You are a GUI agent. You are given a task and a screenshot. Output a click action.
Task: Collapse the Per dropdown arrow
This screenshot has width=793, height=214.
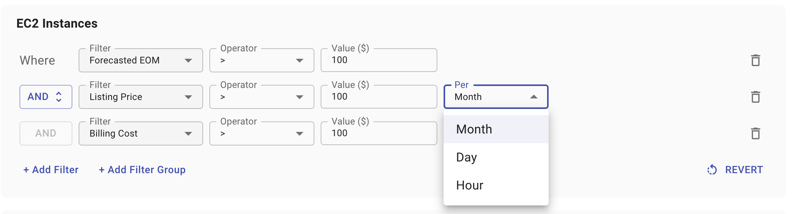(533, 97)
